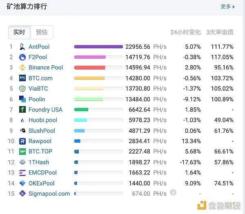Open the OKExPool link
Viewport: 245px width, 214px height.
(41, 183)
